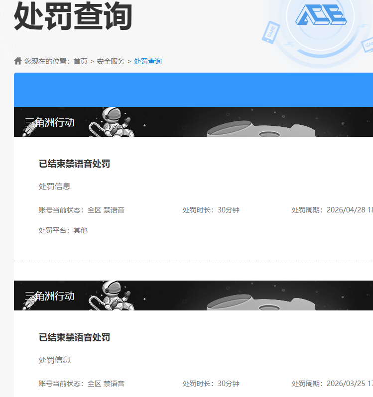Click 处罚时长 30分钟 in the 2026/04/28 record
The height and width of the screenshot is (397, 373).
click(211, 210)
